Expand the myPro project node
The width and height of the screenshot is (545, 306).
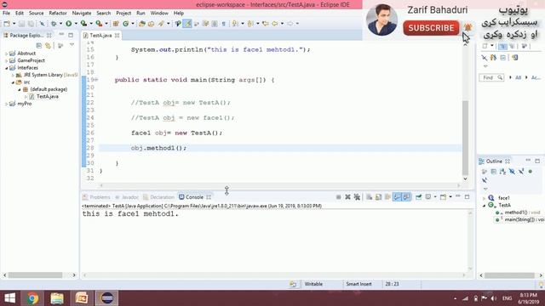click(6, 104)
